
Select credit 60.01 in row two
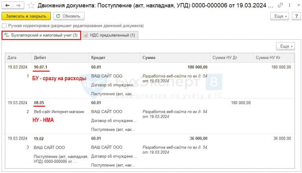[96, 103]
